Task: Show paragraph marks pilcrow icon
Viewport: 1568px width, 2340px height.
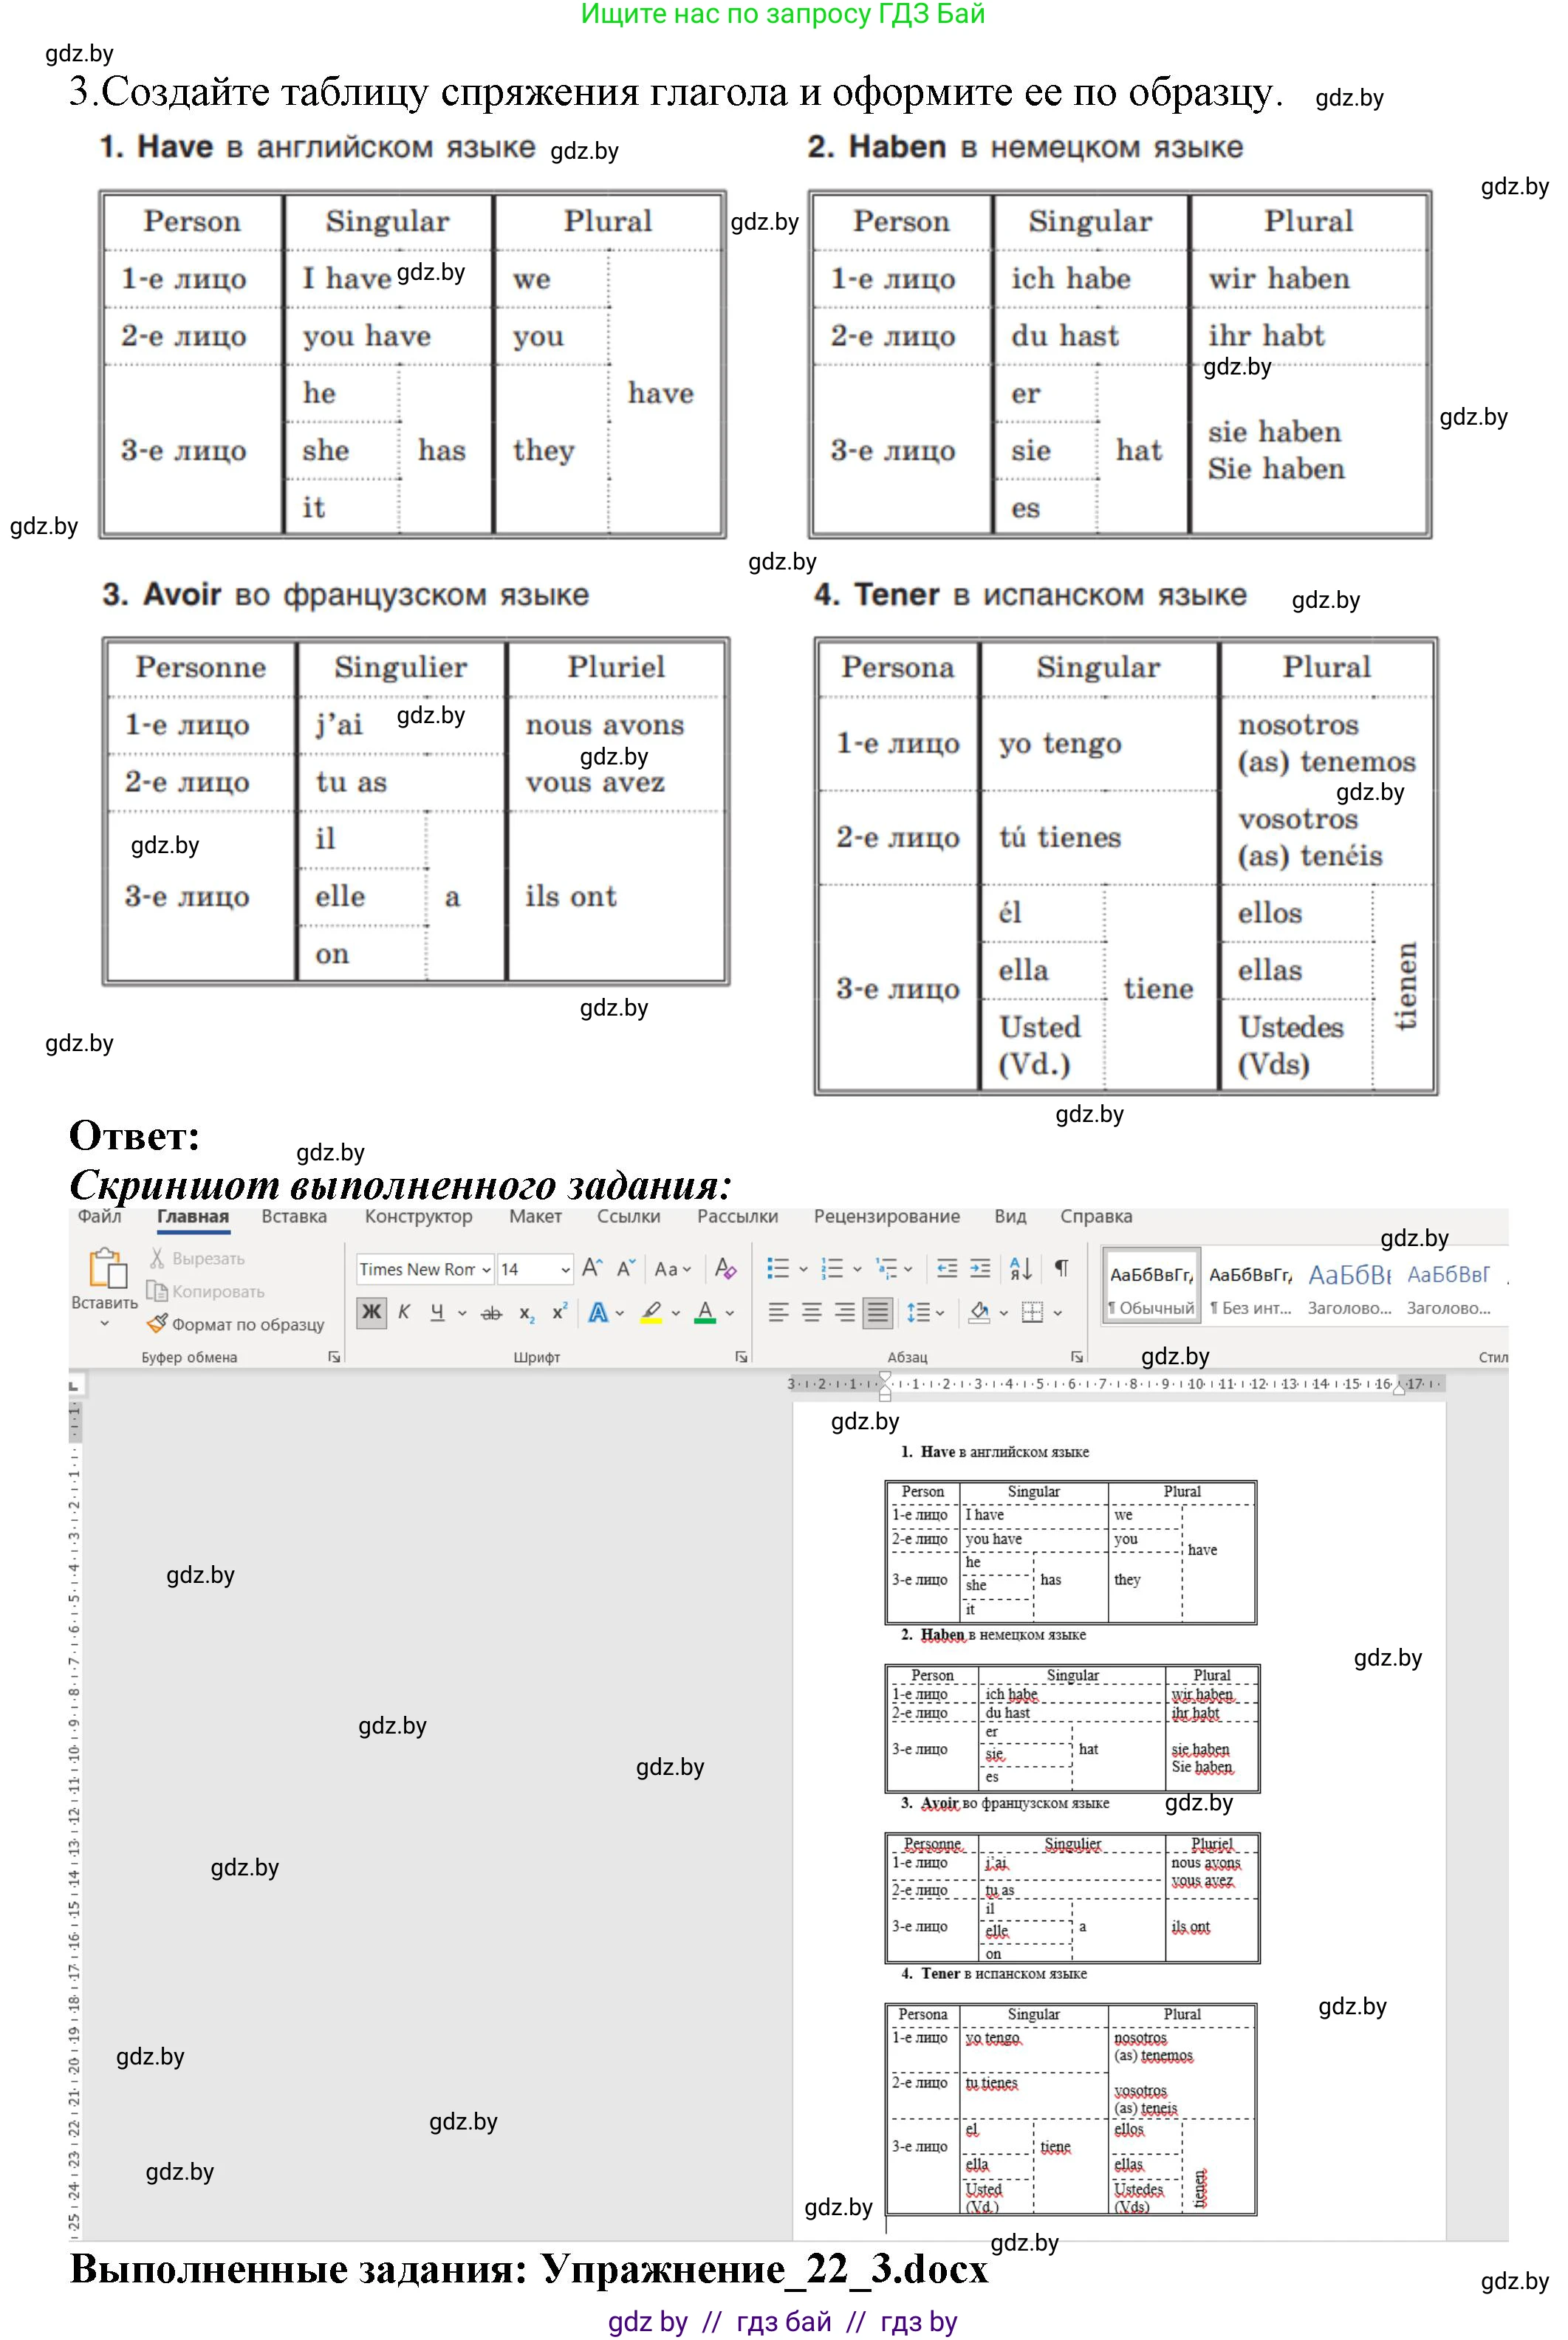Action: (1061, 1268)
